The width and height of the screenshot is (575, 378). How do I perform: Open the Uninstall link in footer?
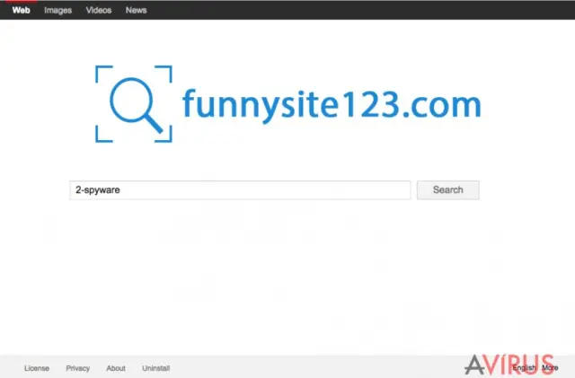[x=155, y=368]
